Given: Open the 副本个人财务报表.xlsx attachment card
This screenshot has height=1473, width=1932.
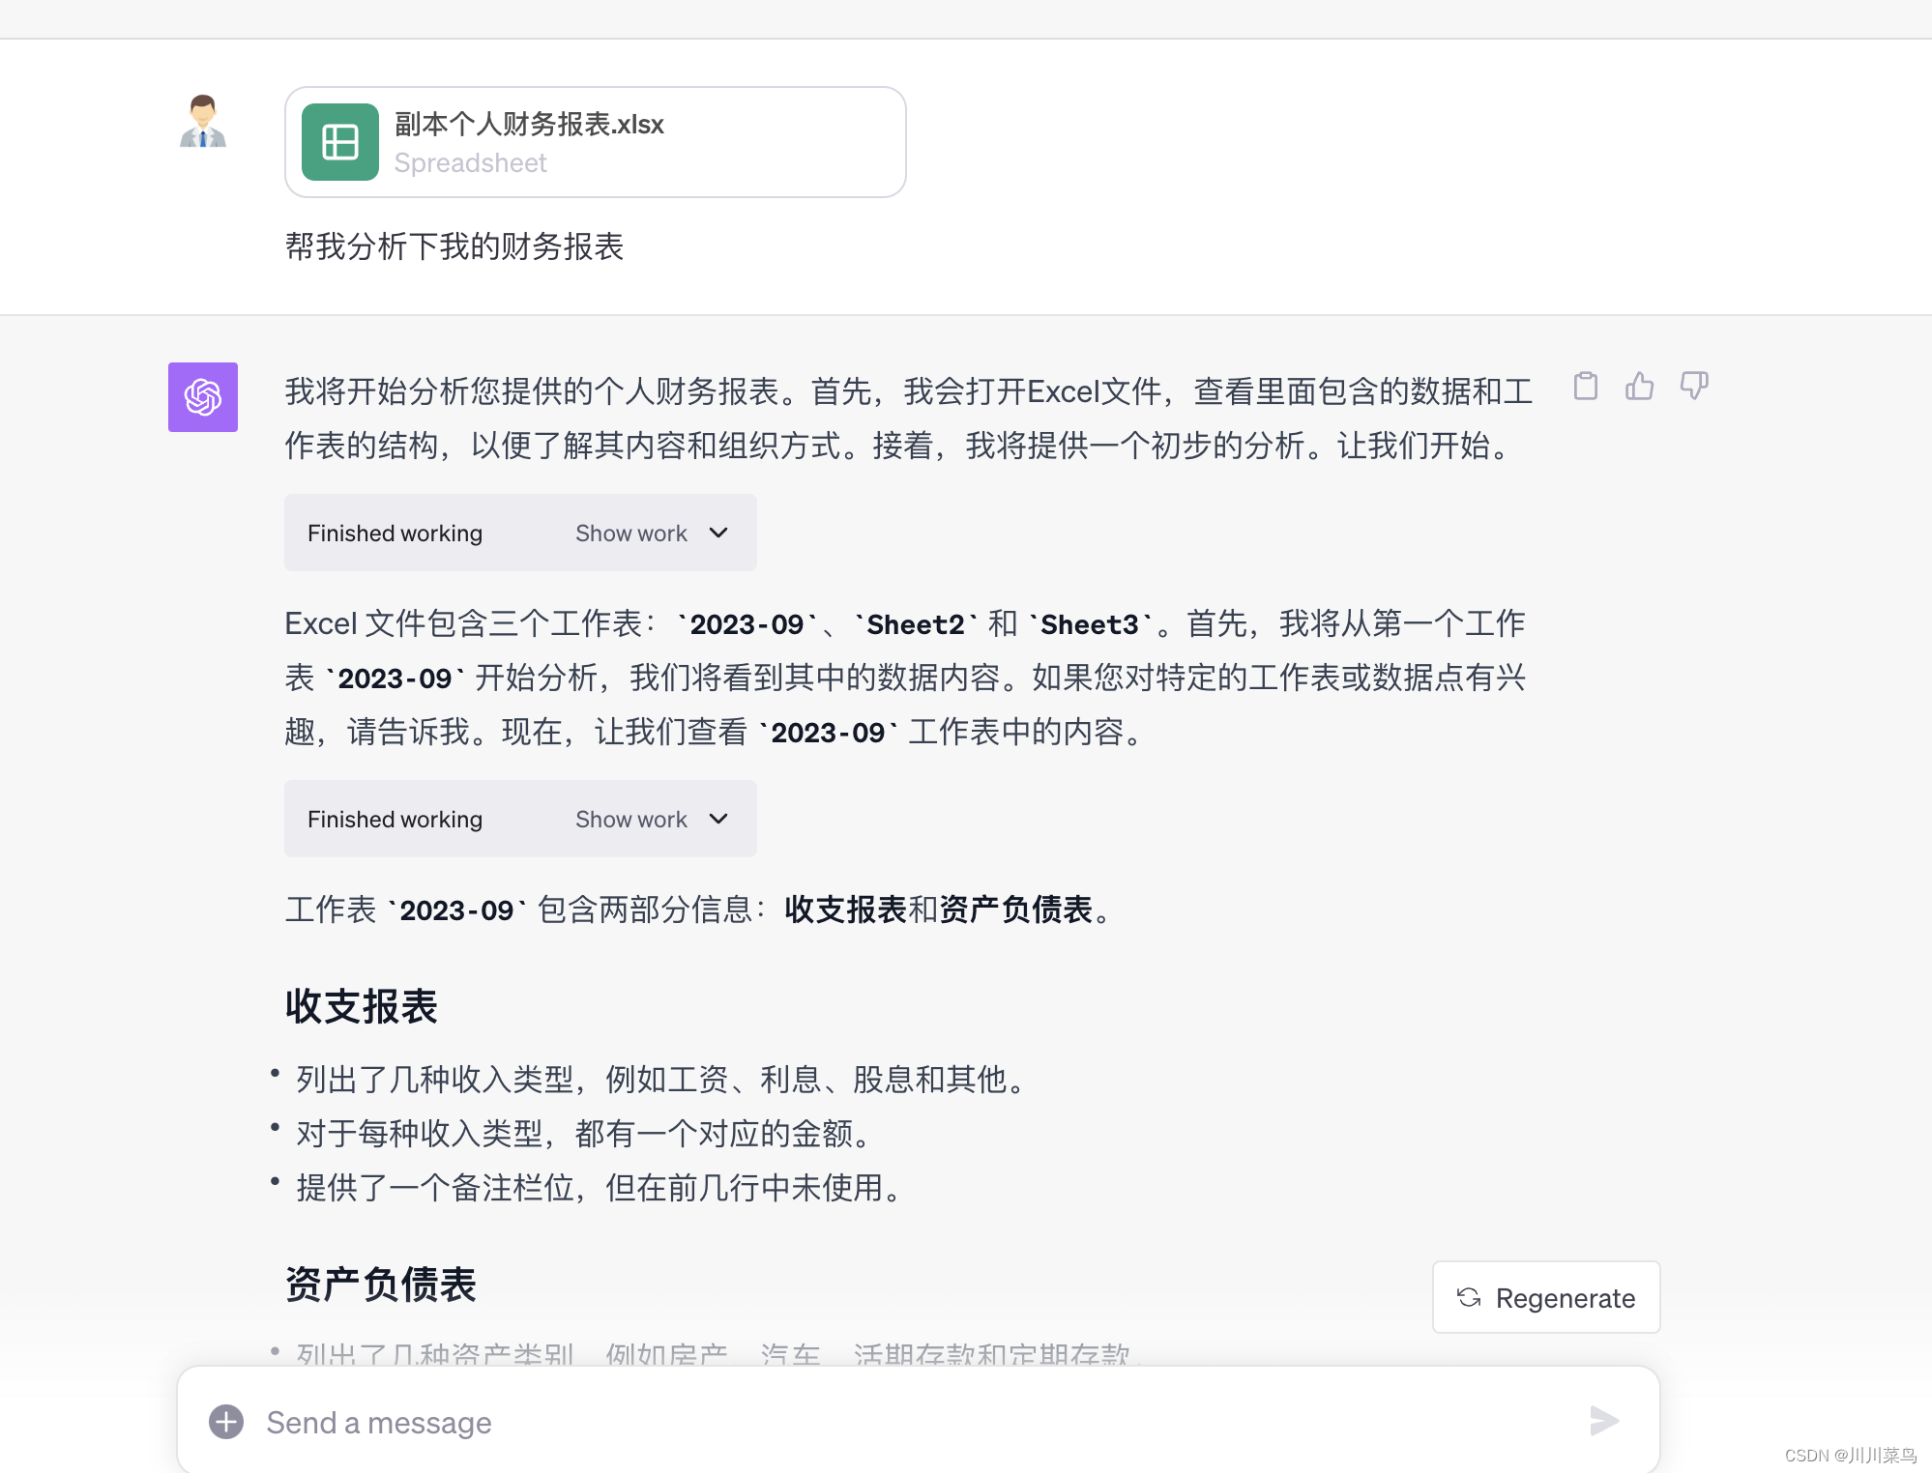Looking at the screenshot, I should coord(596,142).
